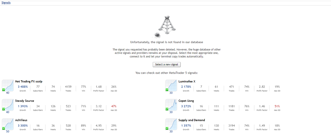
Task: Click the red 51% Max DD value
Action: [277, 106]
